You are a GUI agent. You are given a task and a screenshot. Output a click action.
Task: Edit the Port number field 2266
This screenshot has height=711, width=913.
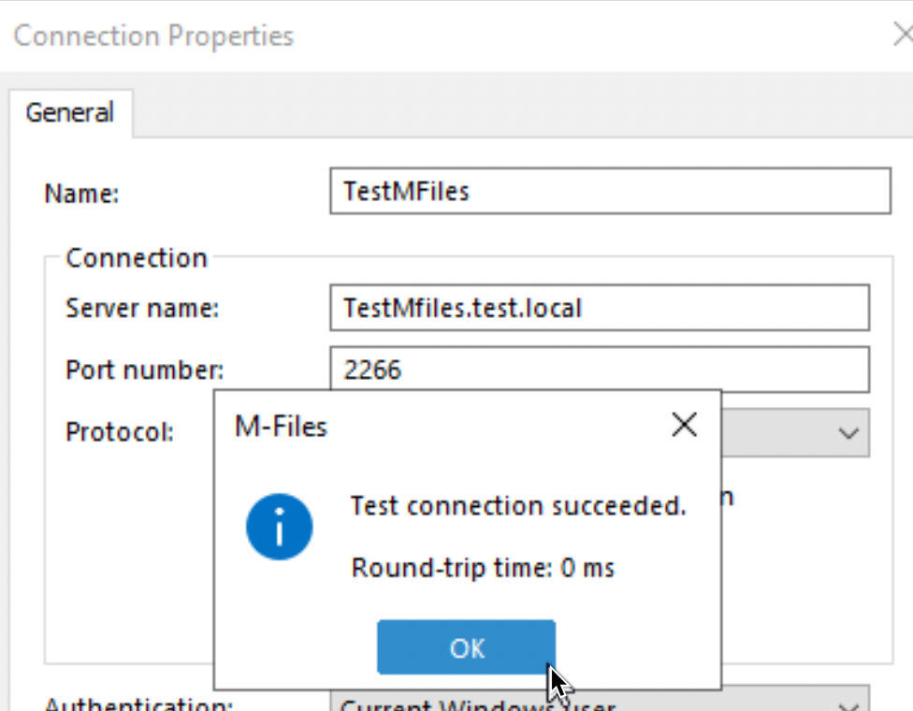[x=600, y=370]
